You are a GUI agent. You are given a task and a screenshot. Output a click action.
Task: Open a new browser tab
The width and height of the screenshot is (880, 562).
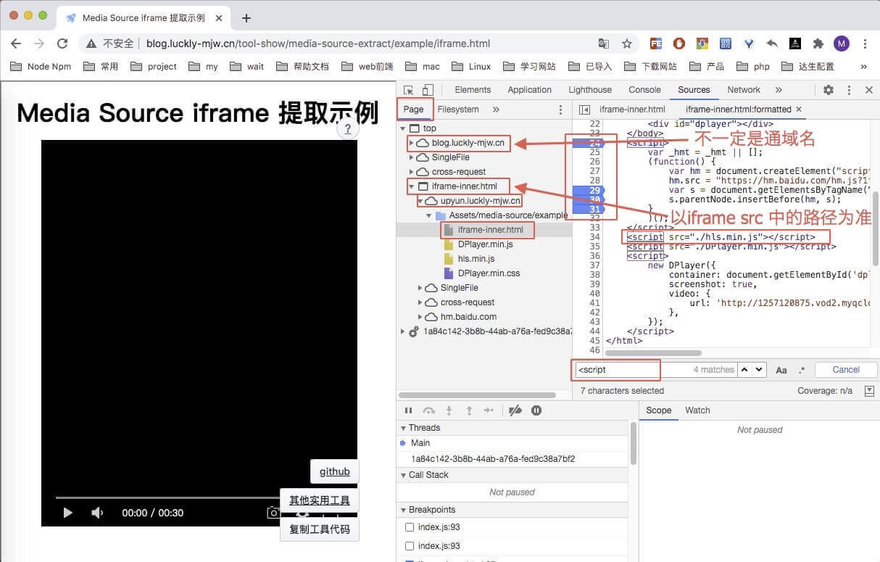click(246, 18)
